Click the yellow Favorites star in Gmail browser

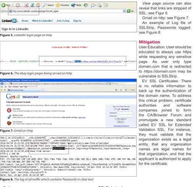[x=2, y=90]
